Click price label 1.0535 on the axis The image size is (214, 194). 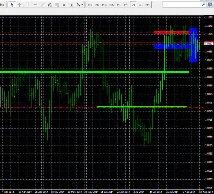click(x=209, y=171)
